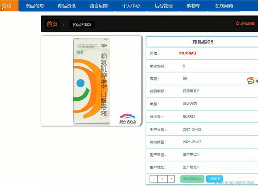The width and height of the screenshot is (258, 187).
Task: Navigate to 后台管理
Action: pos(163,6)
